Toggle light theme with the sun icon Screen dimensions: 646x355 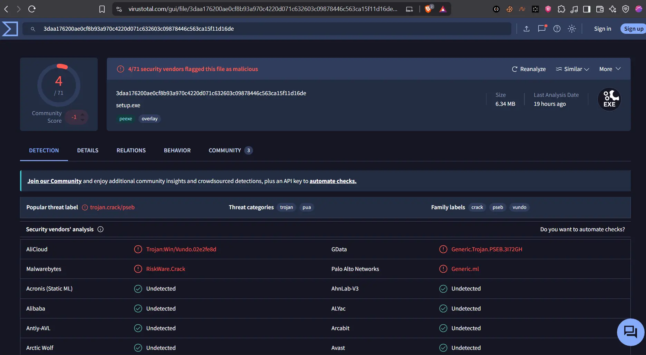coord(572,29)
